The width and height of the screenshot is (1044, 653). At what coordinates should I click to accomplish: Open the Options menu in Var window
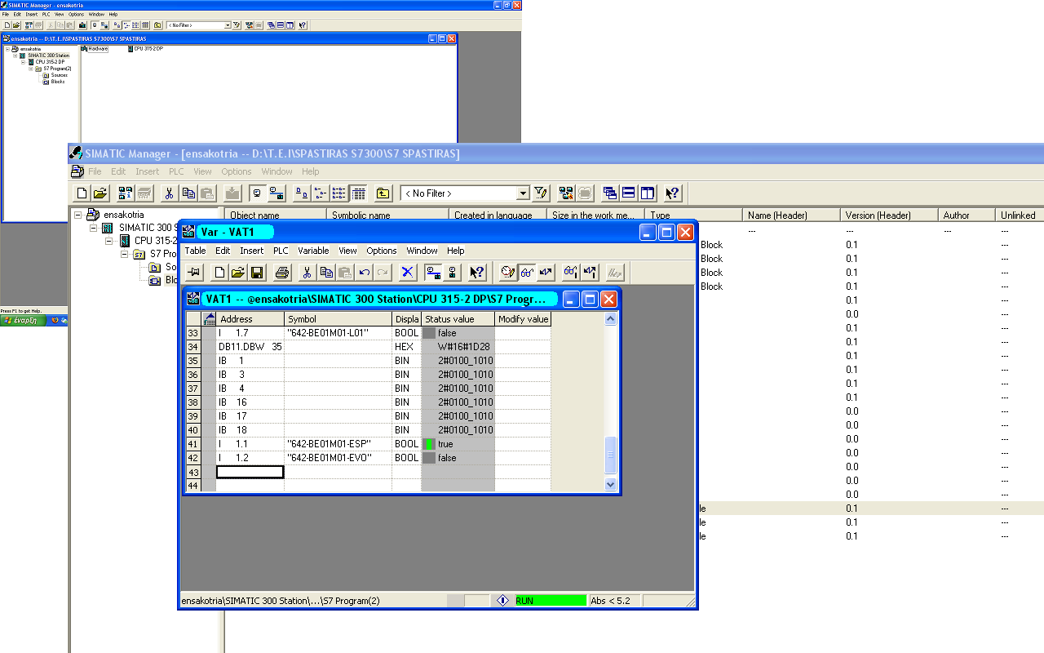click(381, 251)
